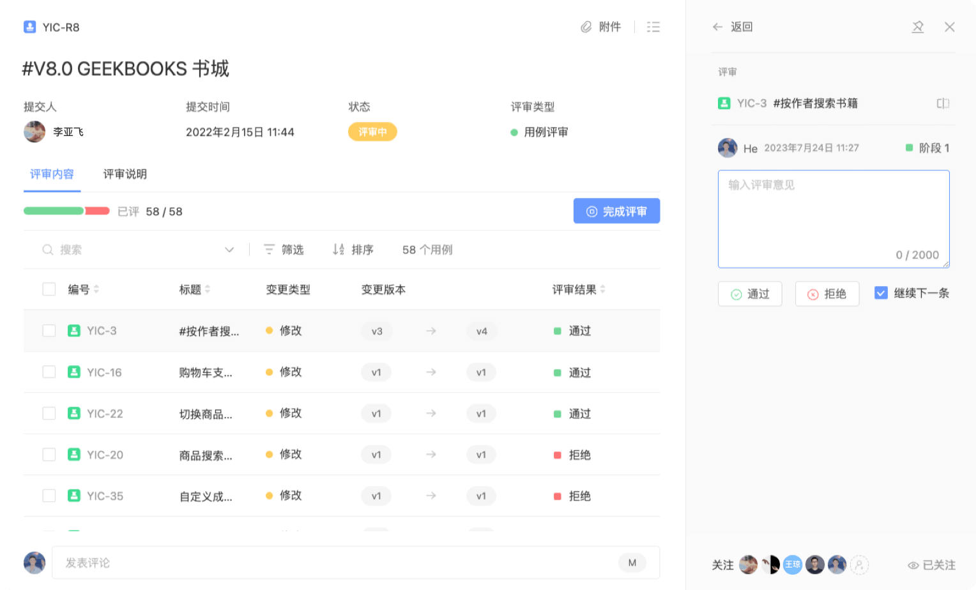The width and height of the screenshot is (976, 590).
Task: Click the v3 version badge in YIC-3 row
Action: click(377, 331)
